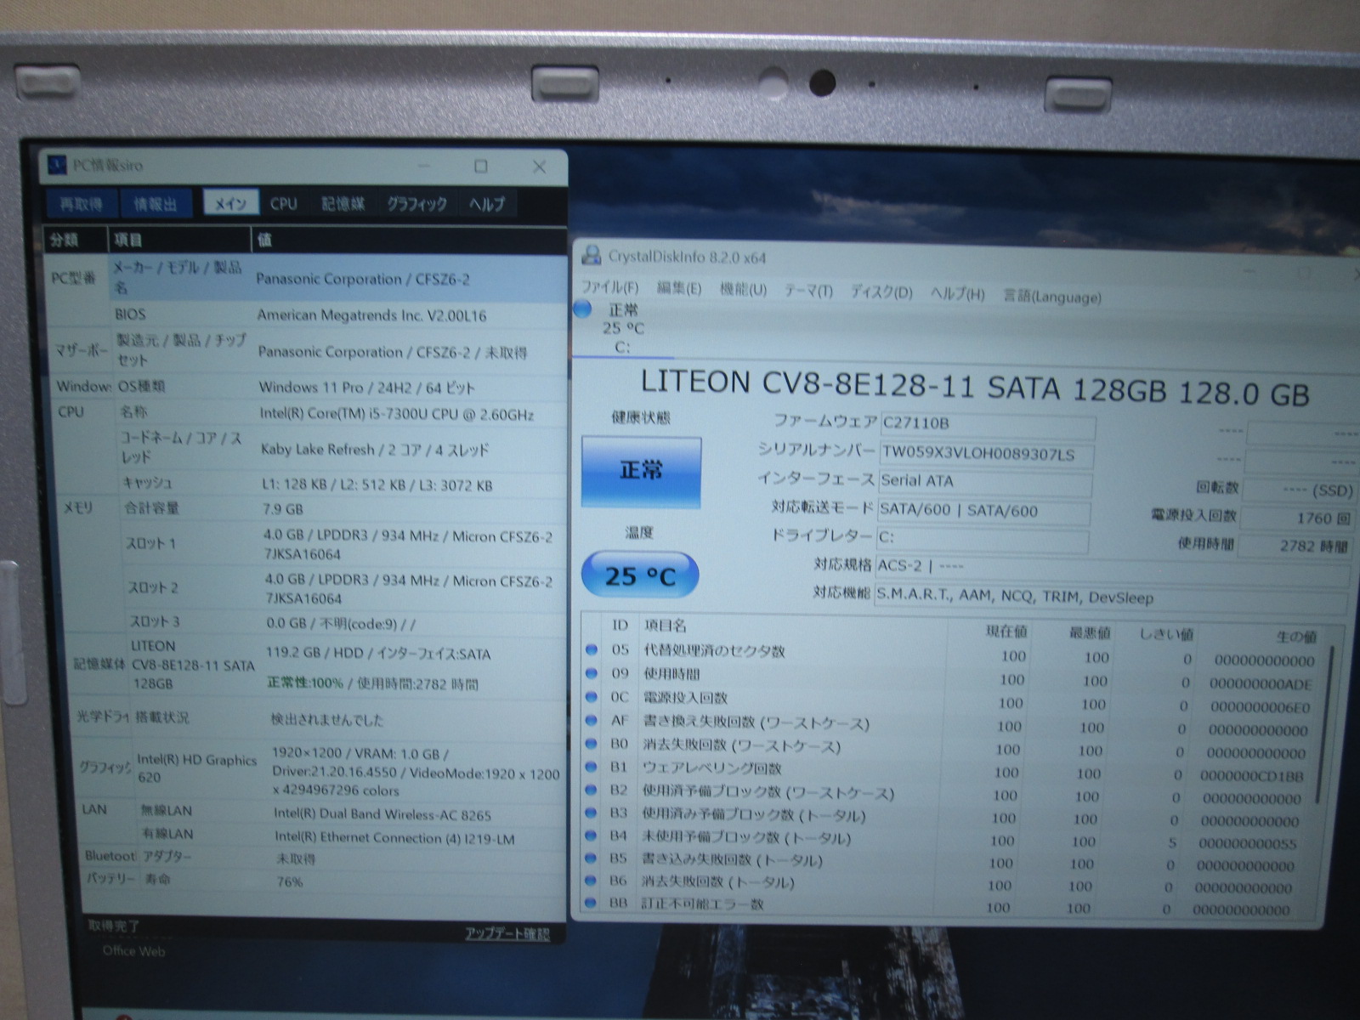This screenshot has height=1020, width=1360.
Task: Open the ディスク(D) menu
Action: click(x=881, y=292)
